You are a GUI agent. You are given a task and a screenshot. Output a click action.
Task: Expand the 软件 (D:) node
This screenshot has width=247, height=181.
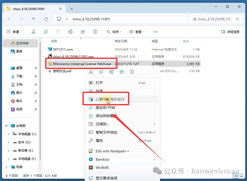(8, 142)
